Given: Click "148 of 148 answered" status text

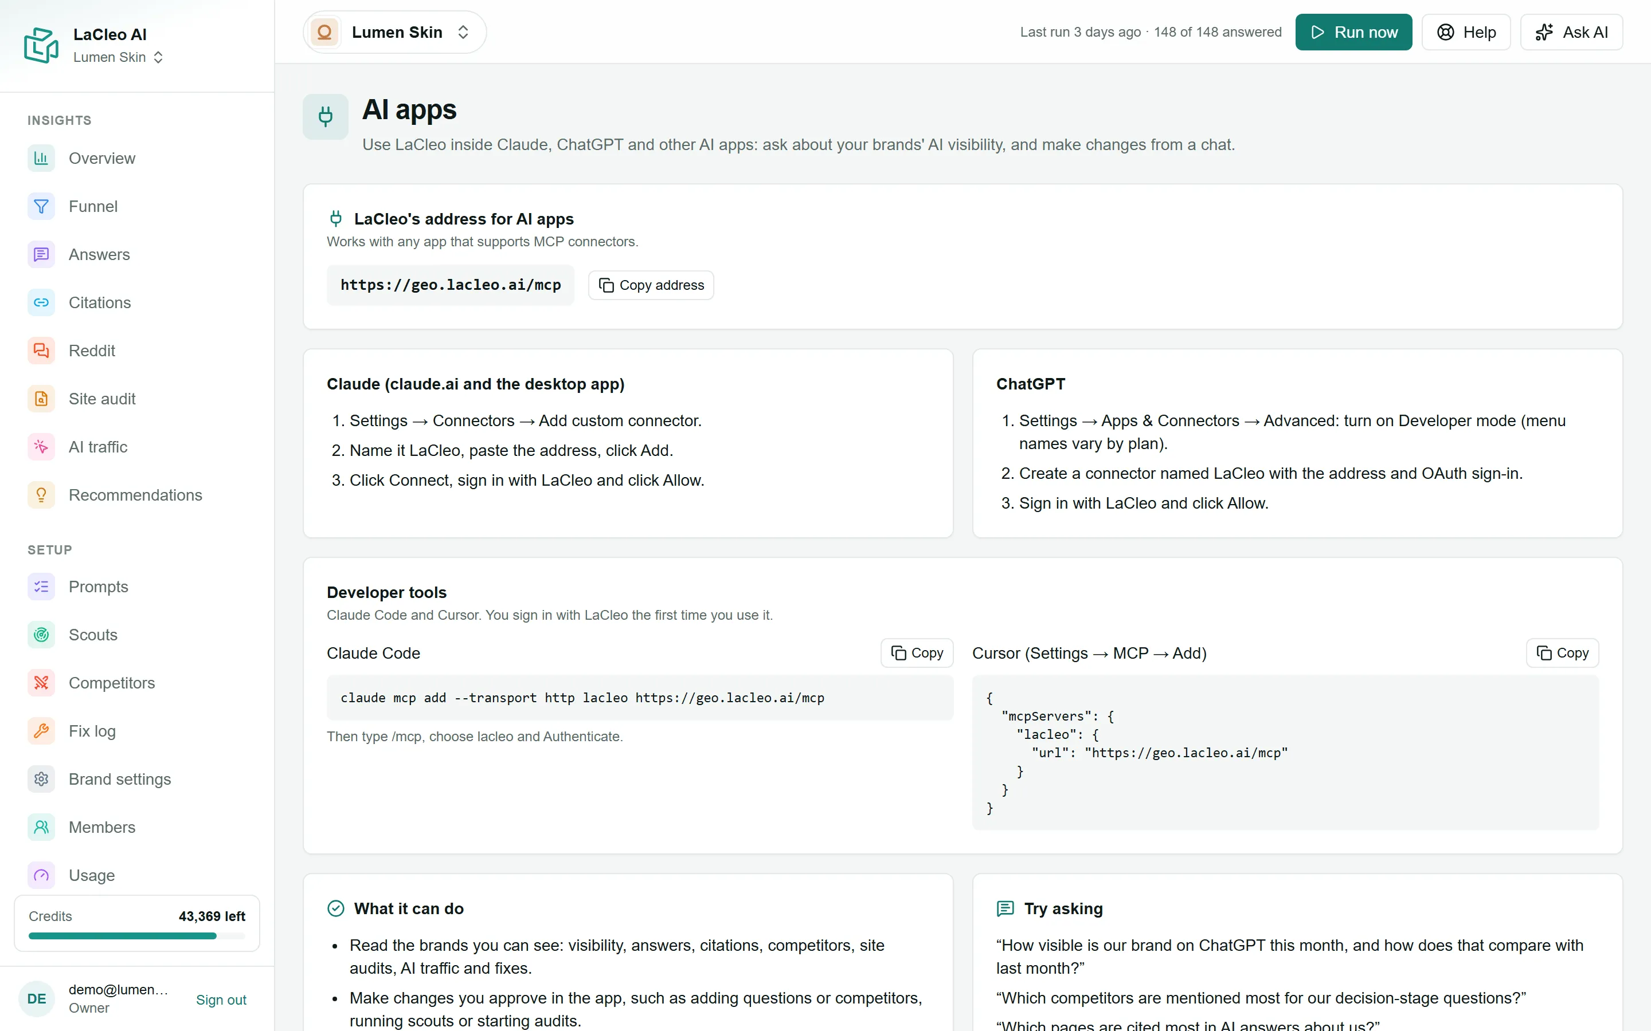Looking at the screenshot, I should tap(1218, 32).
